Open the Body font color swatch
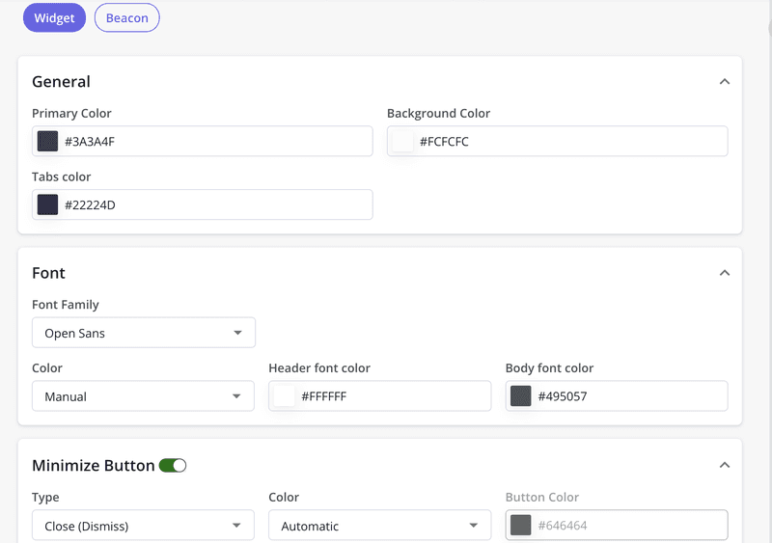Viewport: 772px width, 543px height. pos(521,396)
